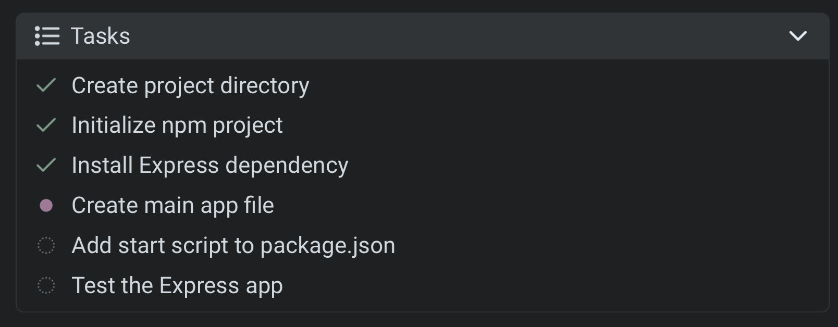Open the Create main app file task

(x=172, y=206)
